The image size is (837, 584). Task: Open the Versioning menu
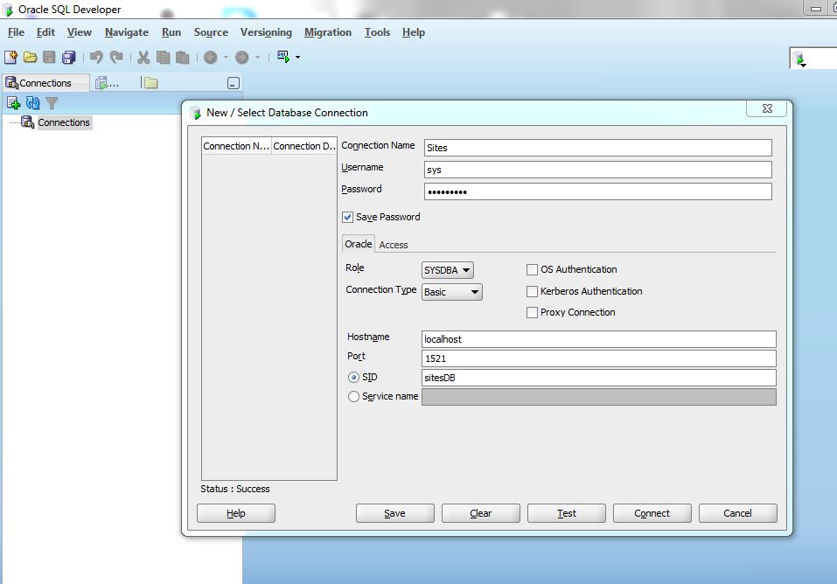266,32
